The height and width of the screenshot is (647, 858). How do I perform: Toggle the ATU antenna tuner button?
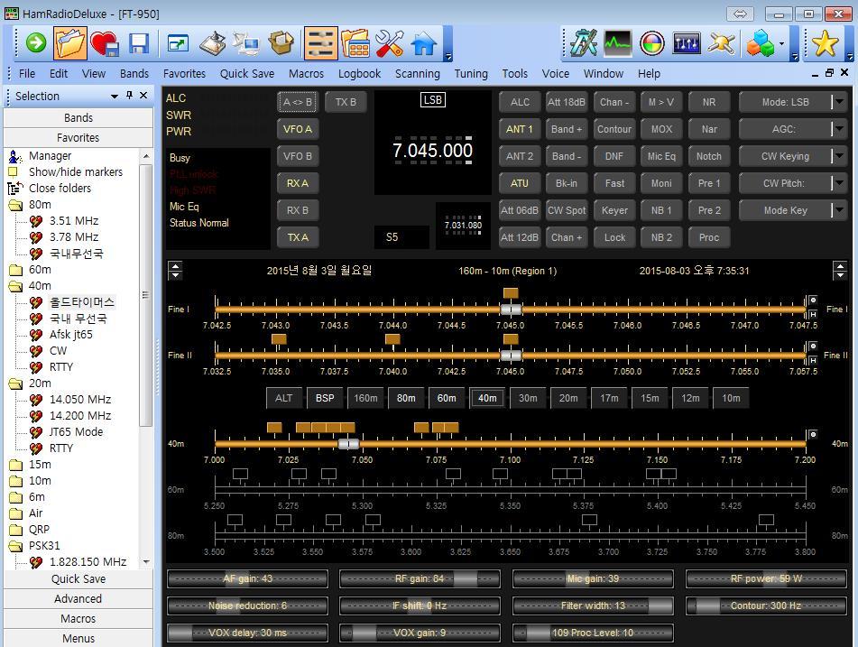pyautogui.click(x=520, y=183)
